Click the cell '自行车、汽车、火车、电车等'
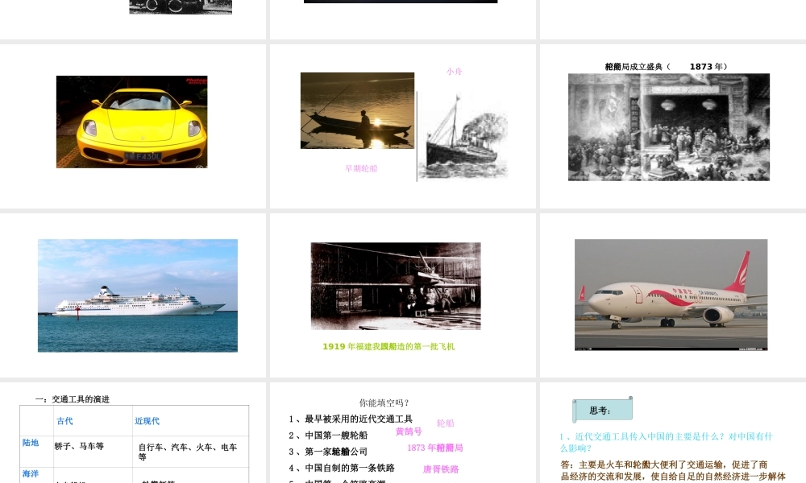 (x=188, y=452)
